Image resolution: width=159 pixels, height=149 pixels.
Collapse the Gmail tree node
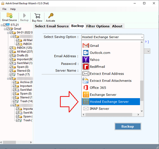(5, 29)
